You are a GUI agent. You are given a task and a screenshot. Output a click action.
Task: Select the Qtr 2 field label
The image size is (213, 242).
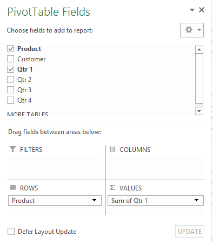click(x=24, y=80)
